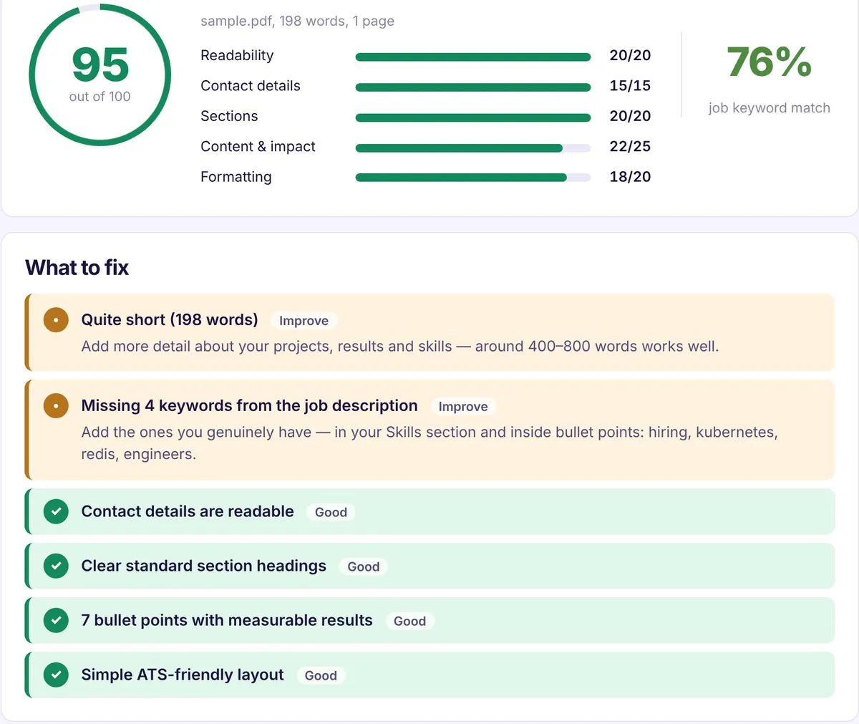This screenshot has width=859, height=724.
Task: Click the 'What to fix' heading
Action: 77,268
